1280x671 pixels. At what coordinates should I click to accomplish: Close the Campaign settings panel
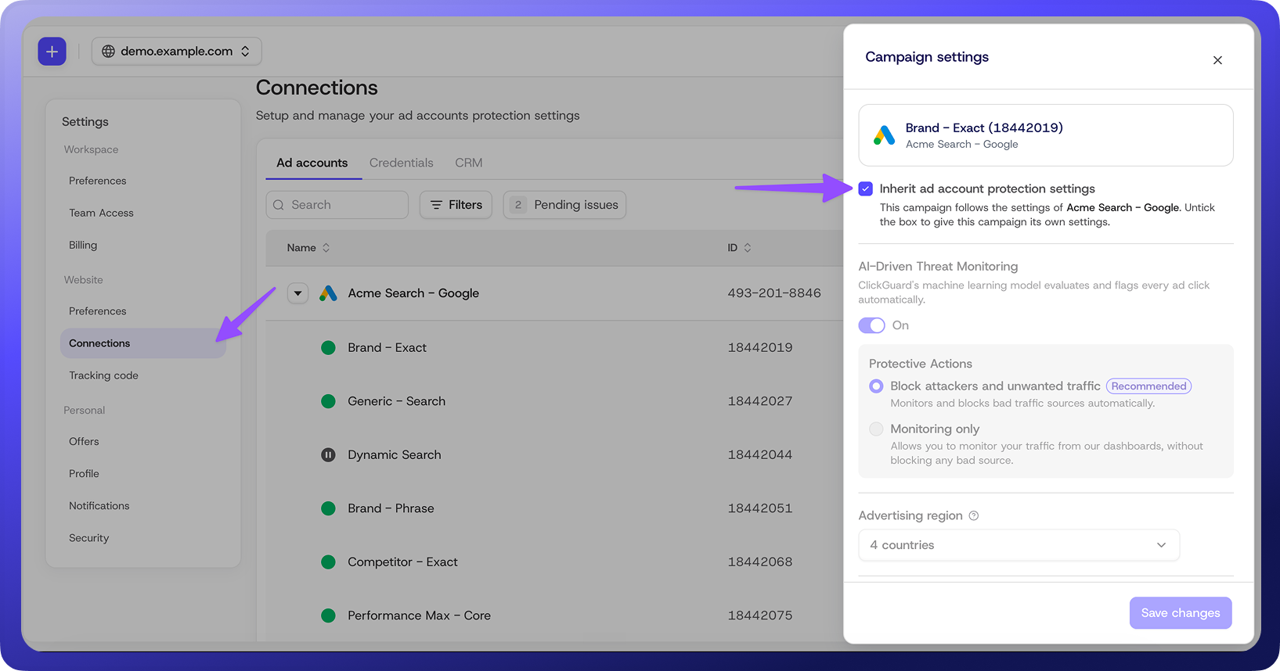click(1217, 60)
